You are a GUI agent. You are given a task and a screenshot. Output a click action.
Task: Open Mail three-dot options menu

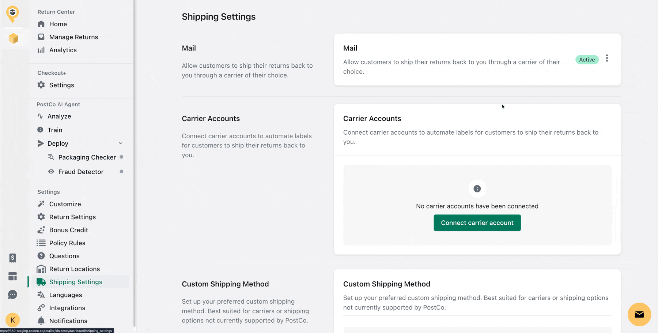(607, 59)
